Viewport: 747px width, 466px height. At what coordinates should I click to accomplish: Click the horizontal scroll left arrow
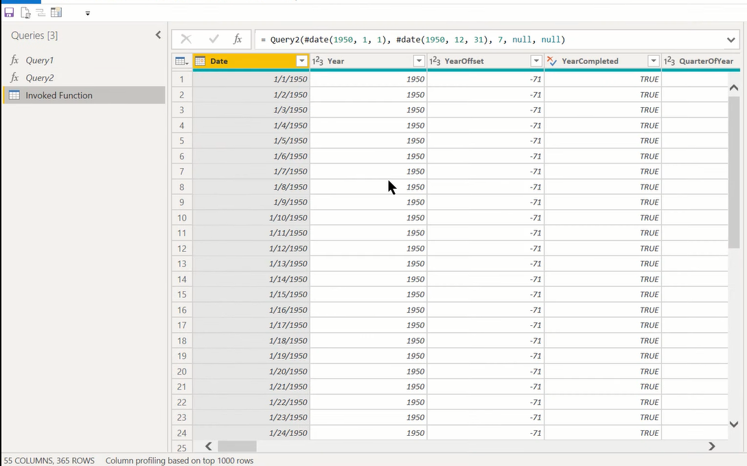click(x=208, y=446)
